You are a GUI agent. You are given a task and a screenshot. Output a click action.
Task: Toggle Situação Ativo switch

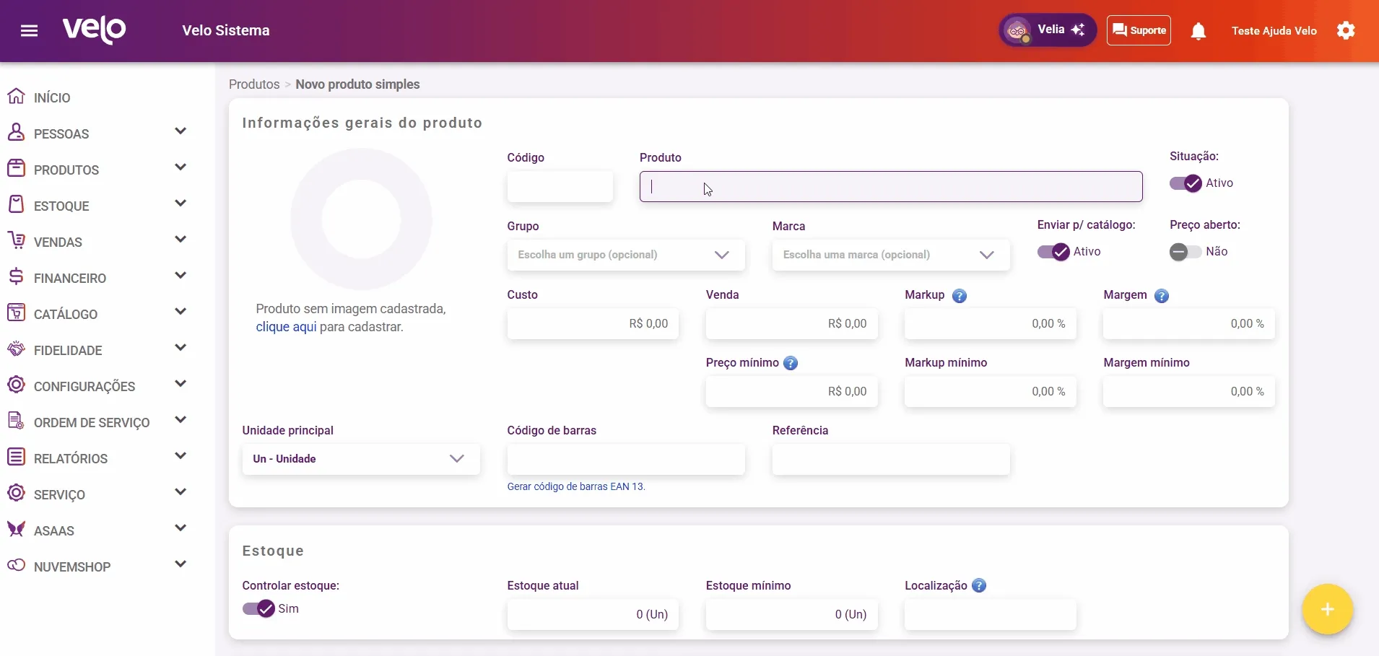pyautogui.click(x=1186, y=183)
